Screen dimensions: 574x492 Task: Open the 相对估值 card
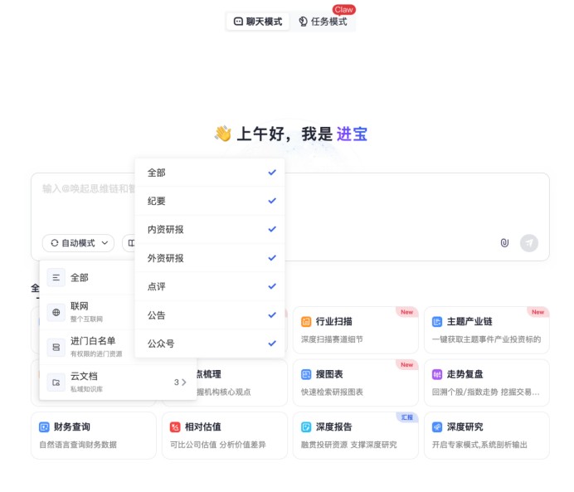pyautogui.click(x=225, y=436)
